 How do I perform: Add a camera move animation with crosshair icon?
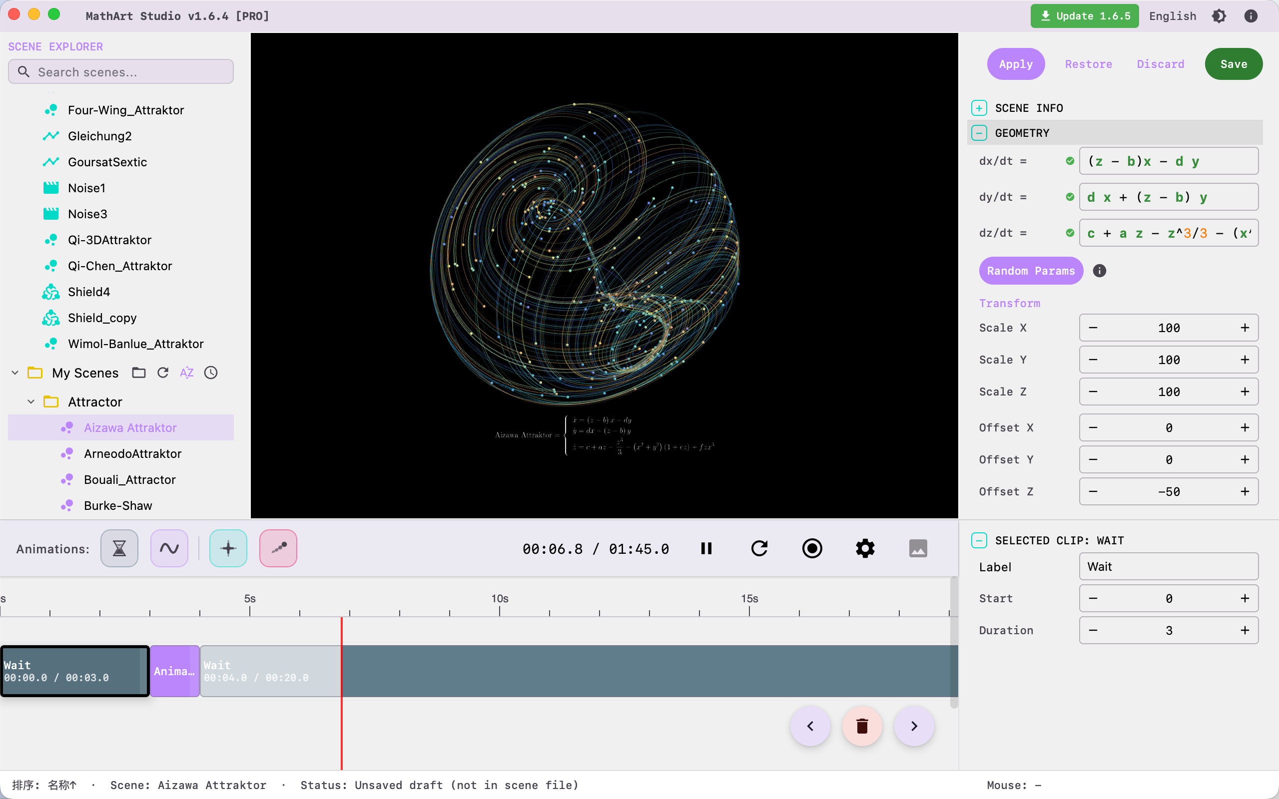pyautogui.click(x=228, y=548)
